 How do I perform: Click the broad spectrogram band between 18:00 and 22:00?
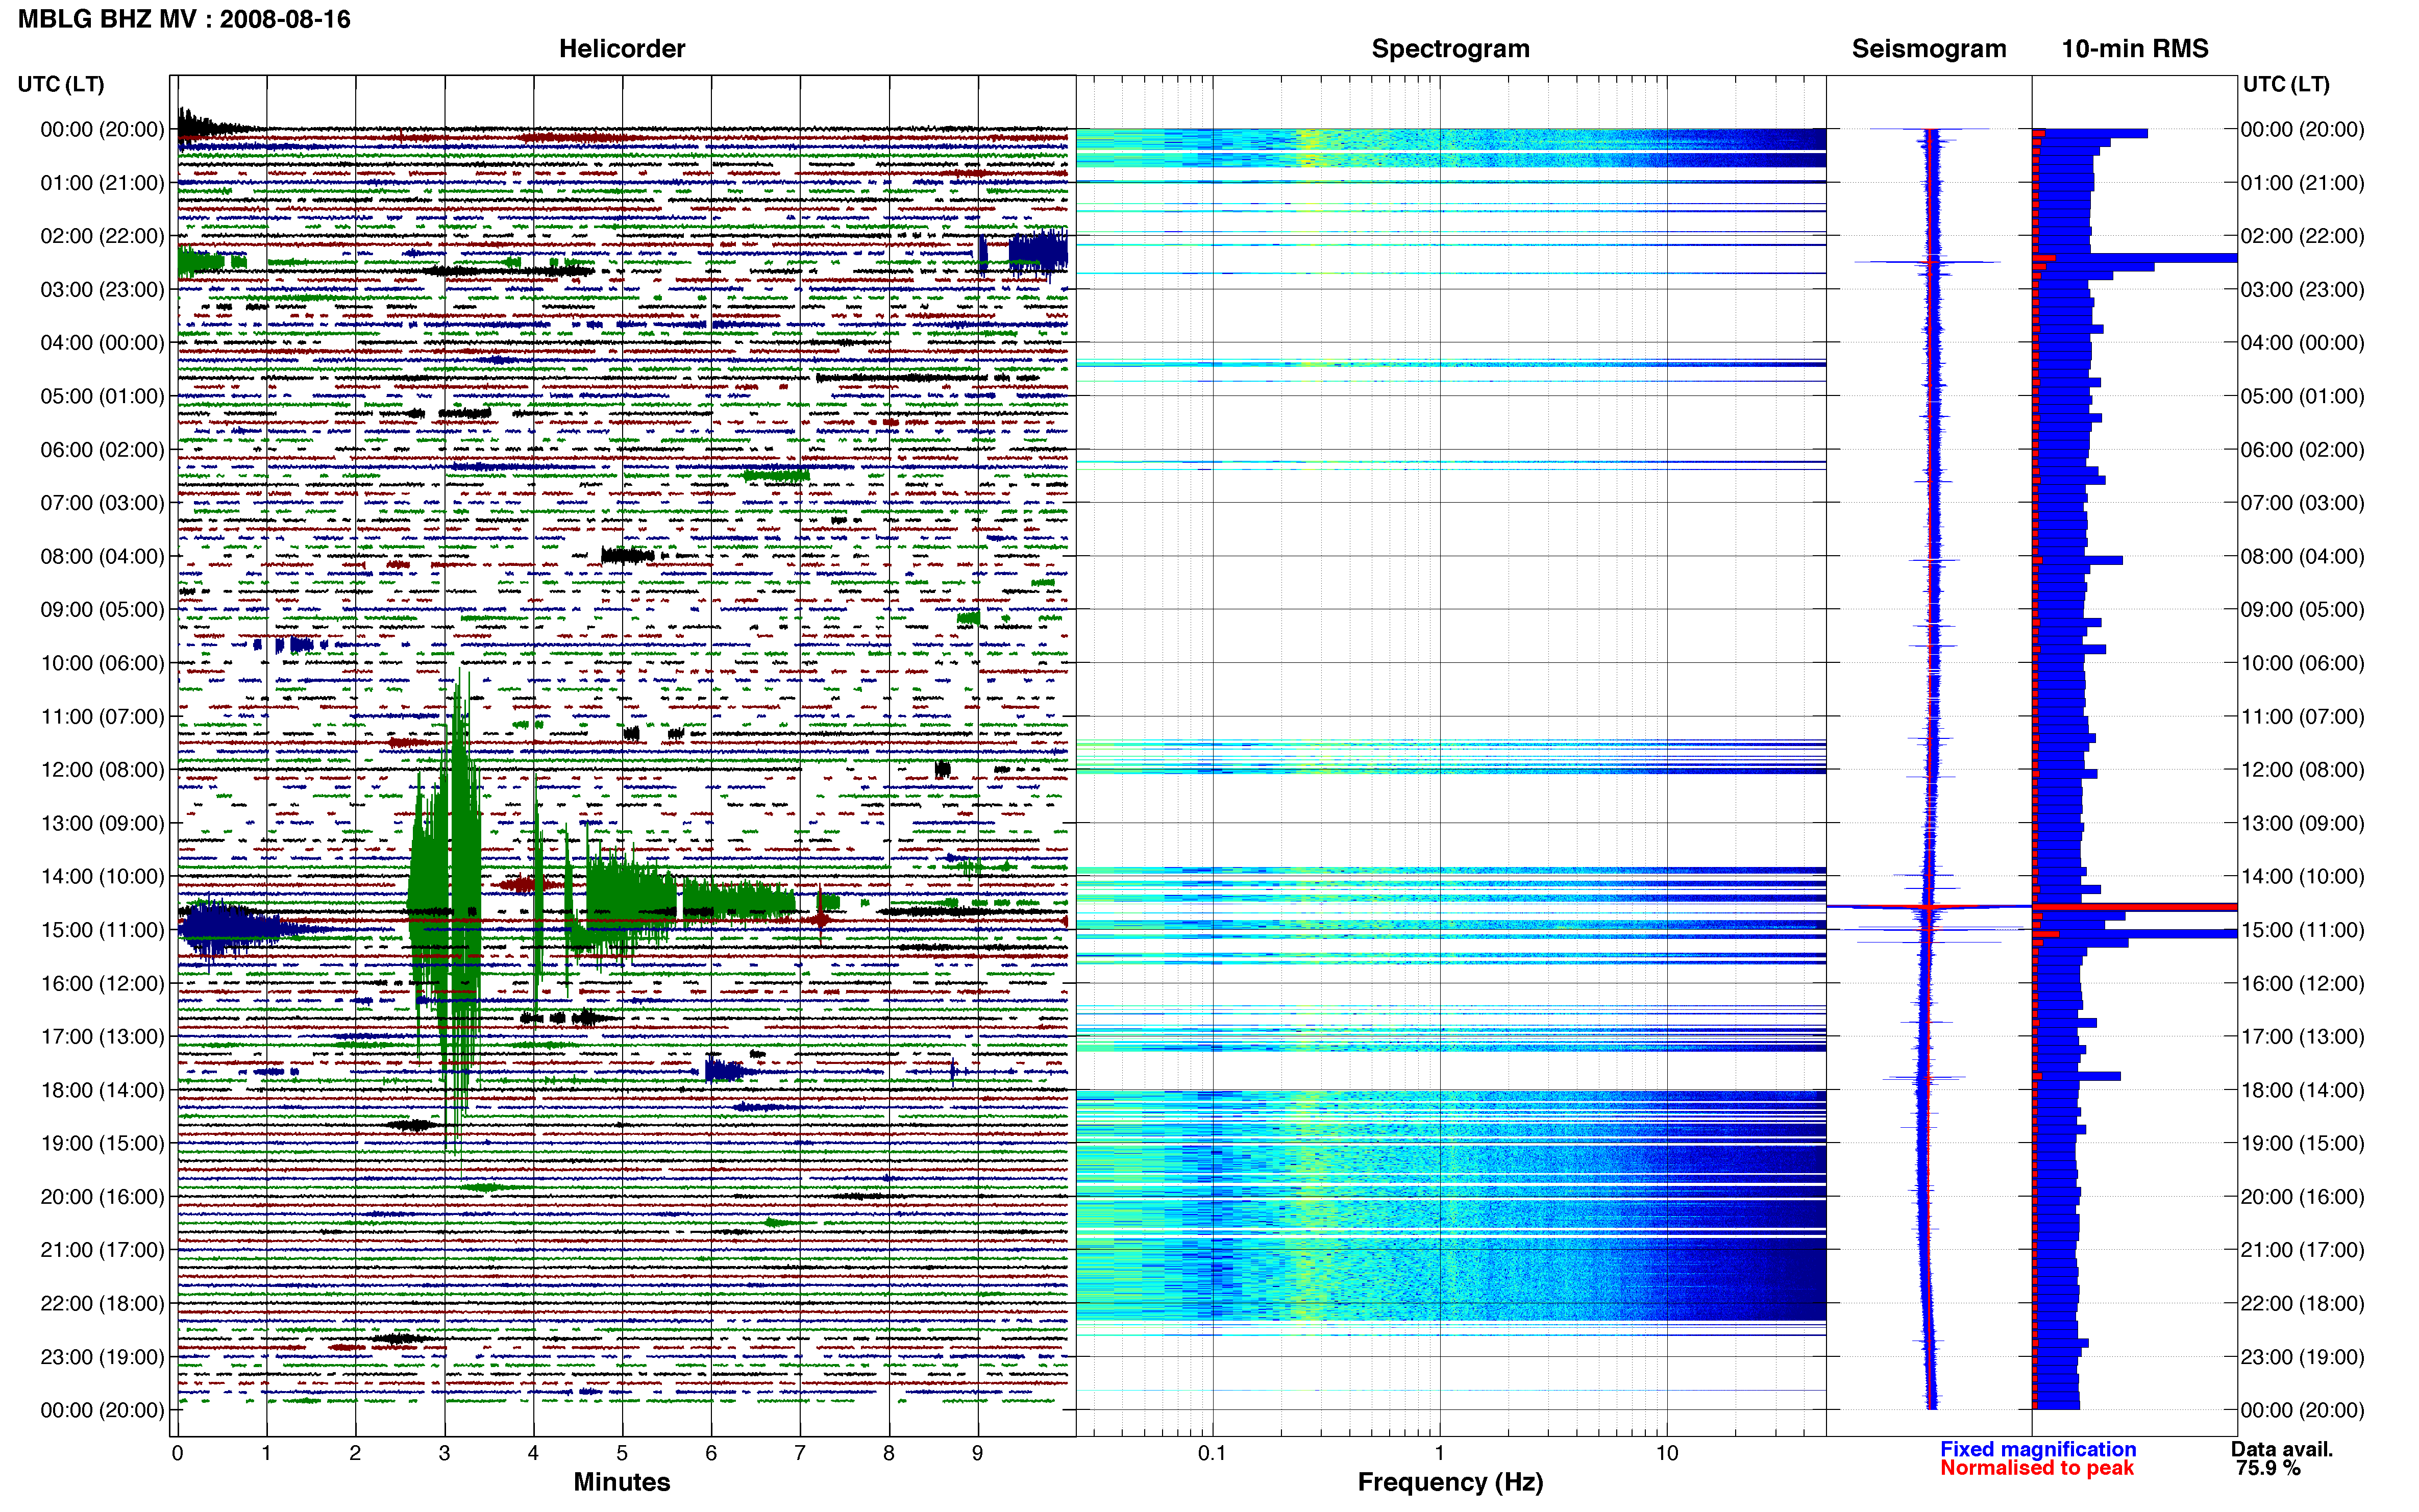[1450, 1207]
